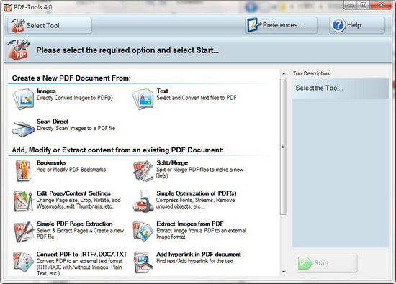Click the 'Tool Description' label
The image size is (396, 284).
tap(311, 73)
